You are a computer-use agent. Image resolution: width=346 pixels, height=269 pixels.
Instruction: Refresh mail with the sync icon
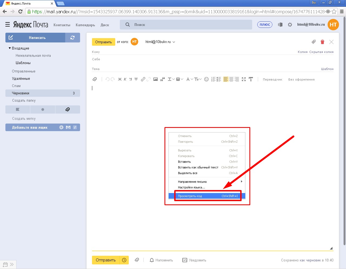click(x=73, y=38)
